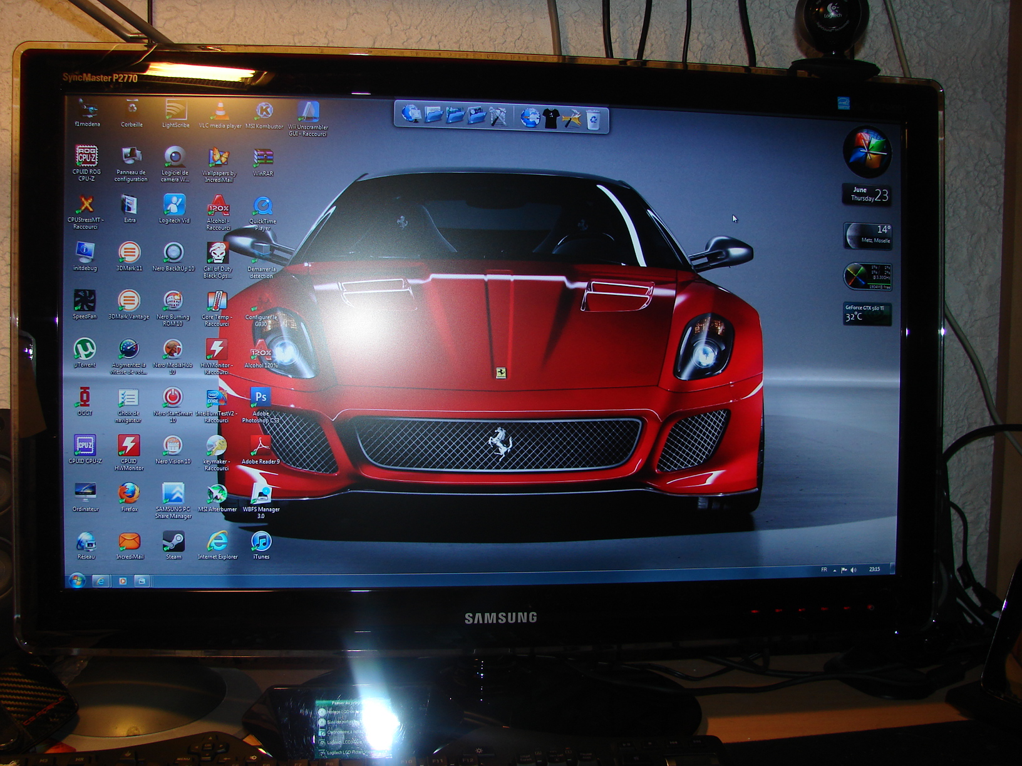Open the FR language selector in the taskbar
Image resolution: width=1022 pixels, height=766 pixels.
pyautogui.click(x=824, y=569)
